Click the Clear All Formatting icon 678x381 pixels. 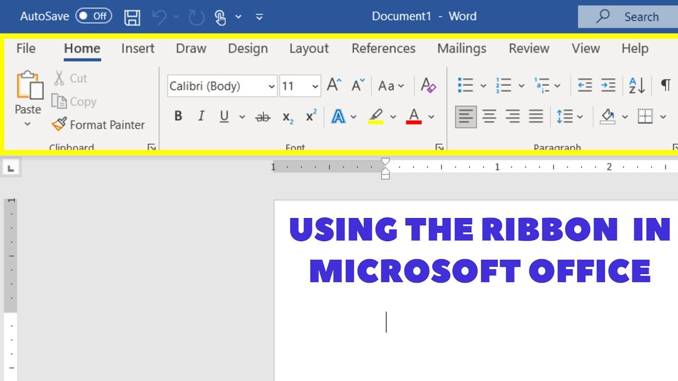pos(428,85)
